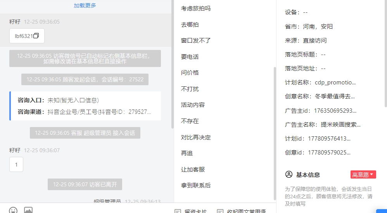
Task: Click the 来源 直接访问 field
Action: [x=306, y=40]
